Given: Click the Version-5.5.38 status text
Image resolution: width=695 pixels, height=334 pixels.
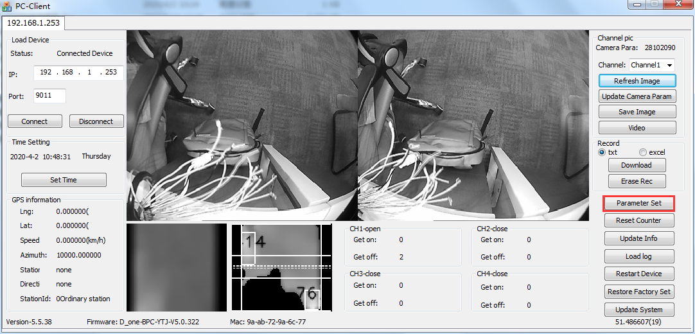Looking at the screenshot, I should (29, 322).
